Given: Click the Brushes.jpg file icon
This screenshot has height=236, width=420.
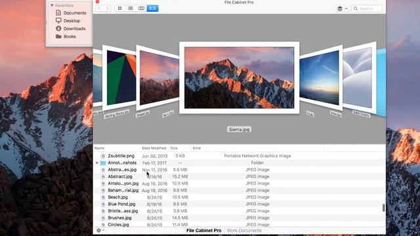Looking at the screenshot, I should coord(103,218).
